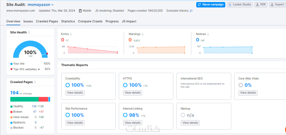Open Looker Studio integration

point(240,5)
